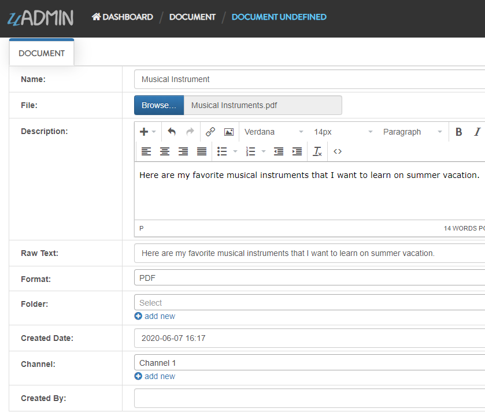Image resolution: width=485 pixels, height=412 pixels.
Task: Insert an image using the picture icon
Action: [229, 132]
